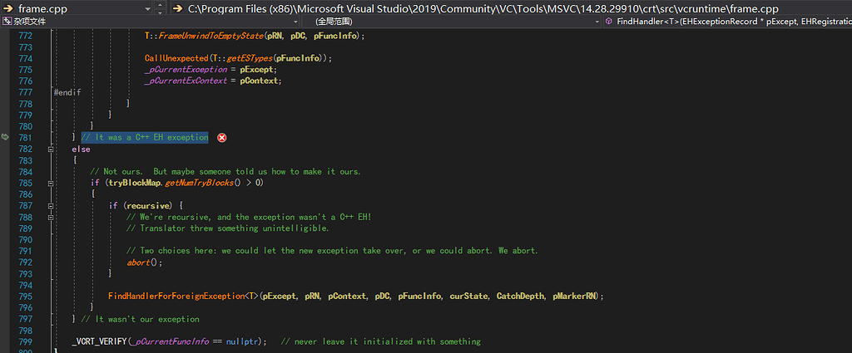Toggle breakpoint in margin at line 799
This screenshot has width=852, height=353.
coord(7,341)
